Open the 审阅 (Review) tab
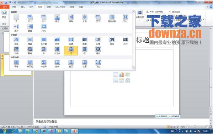This screenshot has height=134, width=213. (x=72, y=7)
